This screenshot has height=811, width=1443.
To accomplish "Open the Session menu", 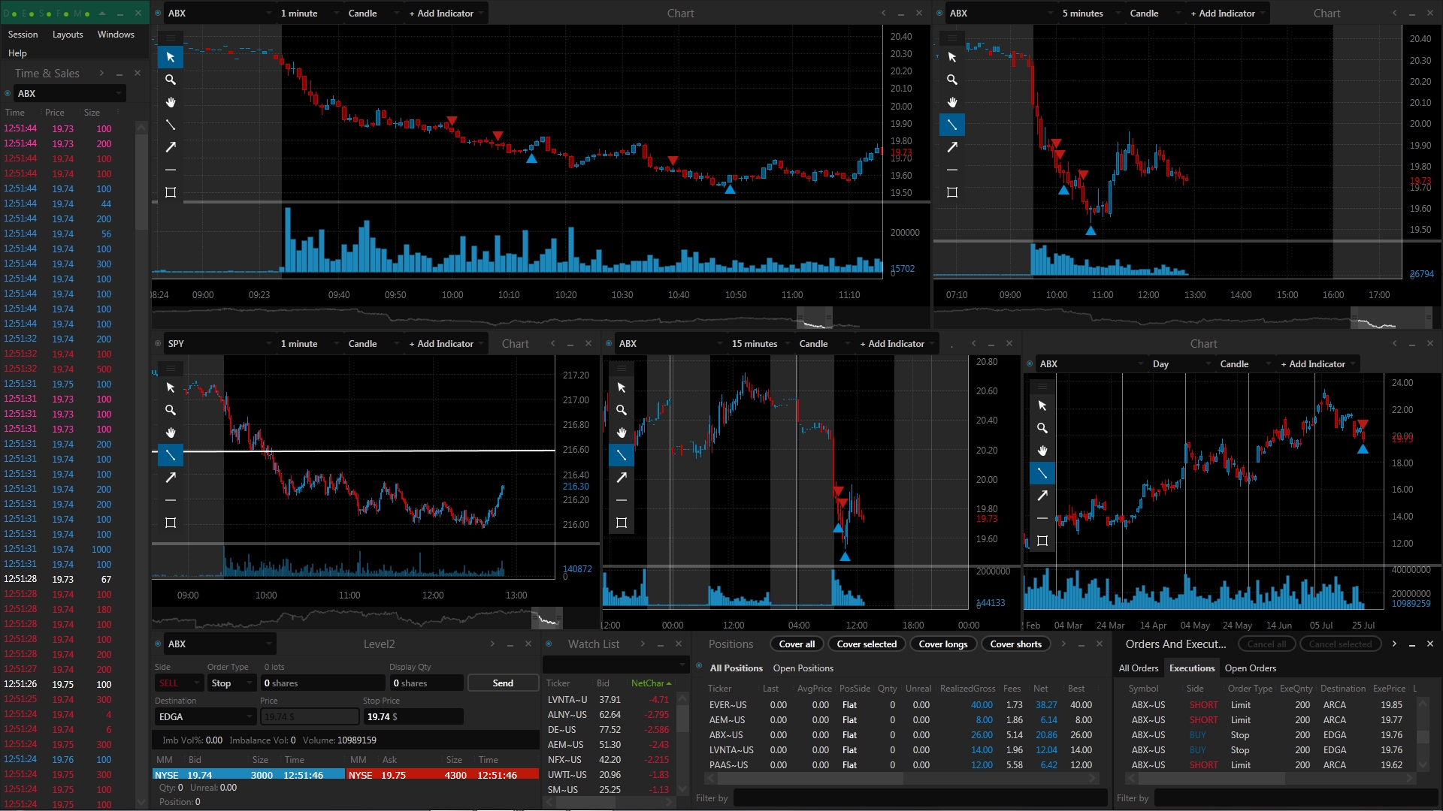I will [x=23, y=35].
